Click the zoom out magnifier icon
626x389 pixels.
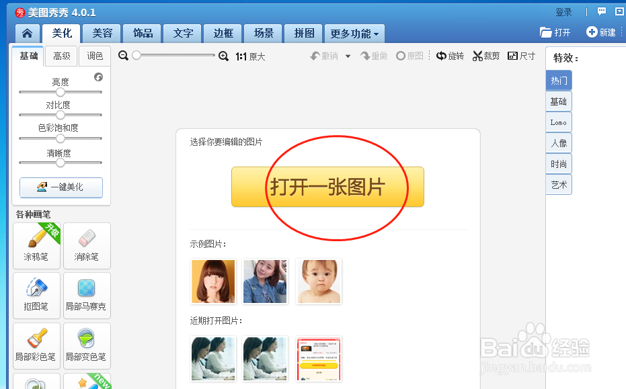[x=123, y=56]
